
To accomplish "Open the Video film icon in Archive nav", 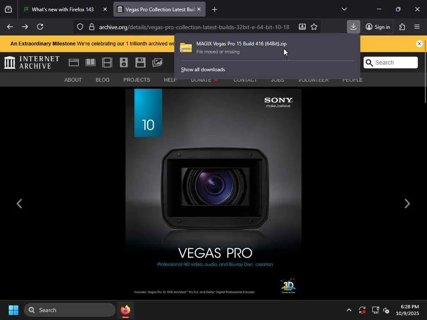I will pos(107,62).
